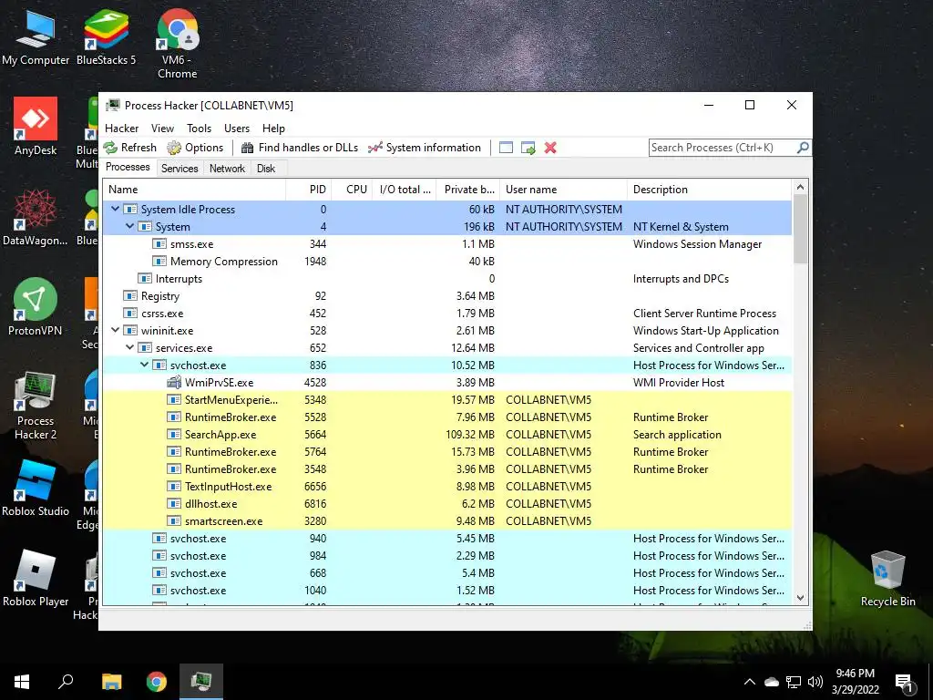Collapse the services.exe tree node
Image resolution: width=933 pixels, height=700 pixels.
(129, 347)
